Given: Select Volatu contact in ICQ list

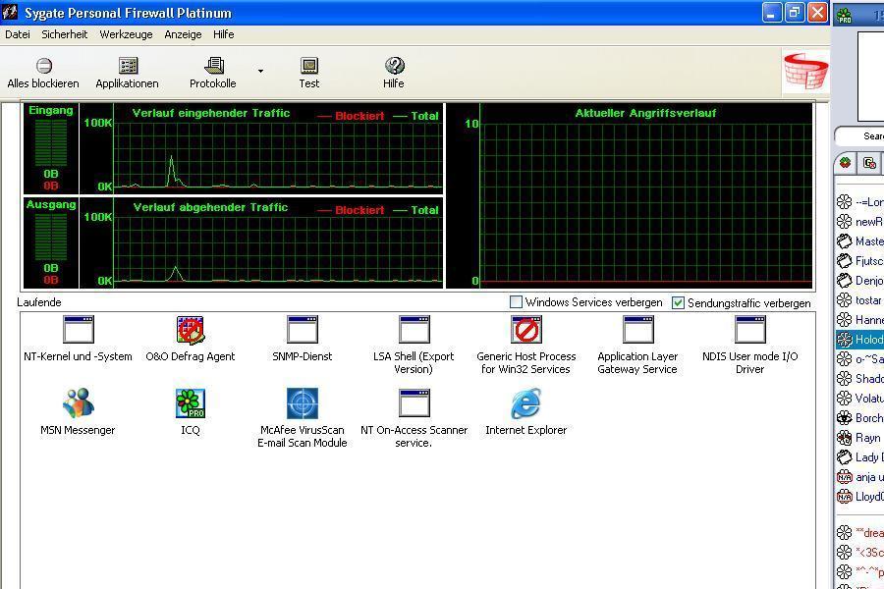Looking at the screenshot, I should coord(859,399).
